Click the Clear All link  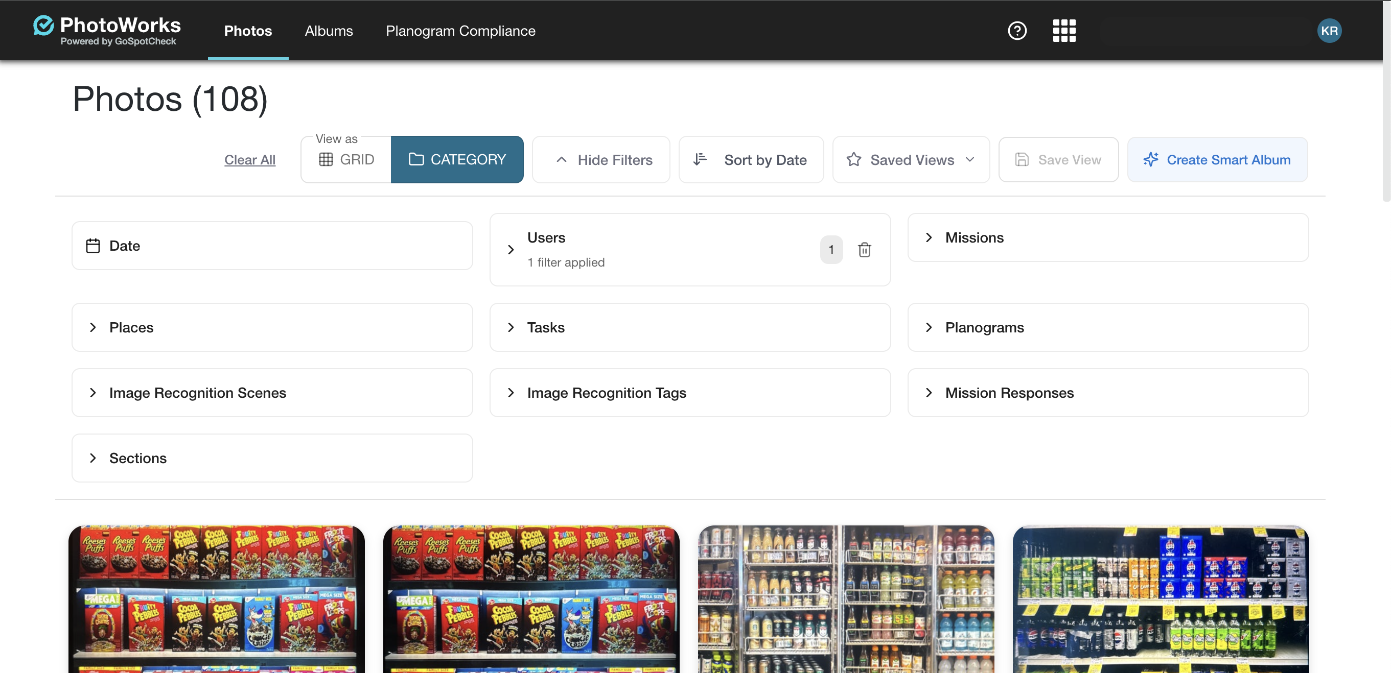[249, 160]
